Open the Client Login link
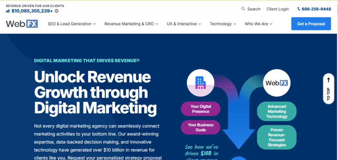The image size is (338, 160). click(278, 9)
